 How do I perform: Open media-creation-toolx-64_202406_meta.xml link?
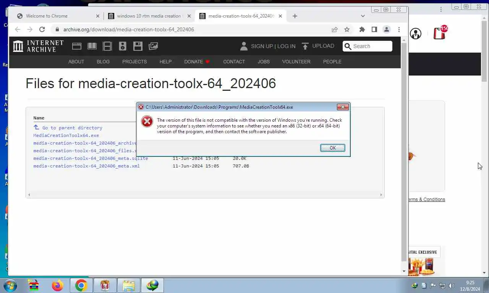(x=86, y=166)
